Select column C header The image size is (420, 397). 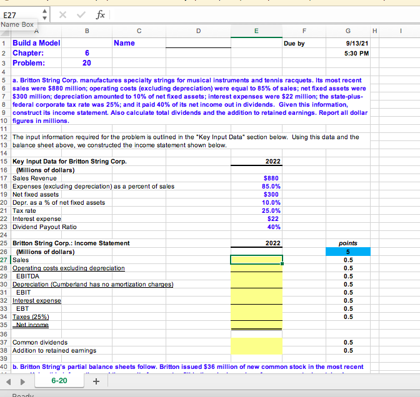139,31
